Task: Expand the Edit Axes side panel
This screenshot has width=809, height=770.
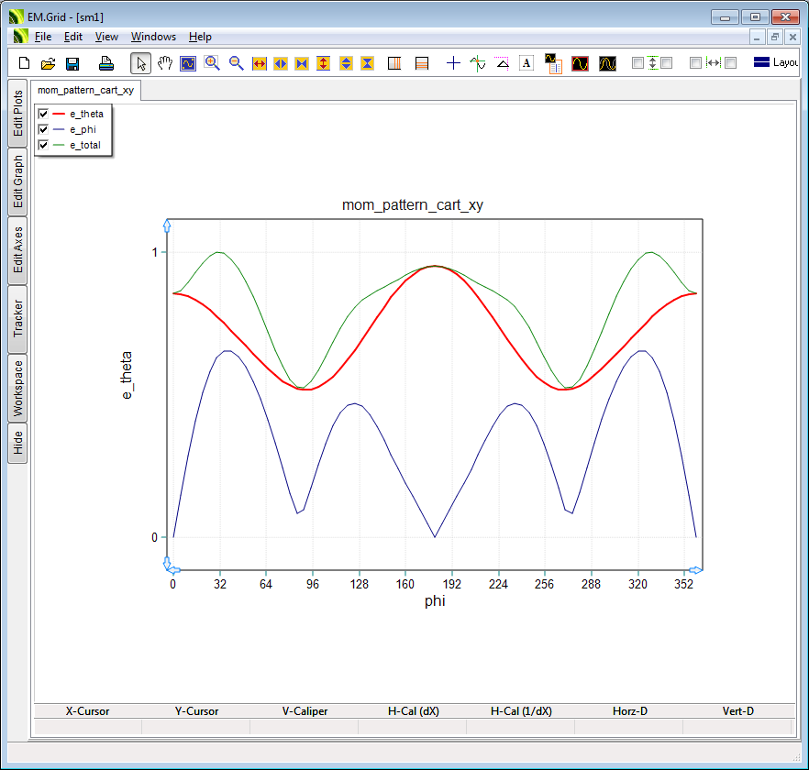Action: click(x=18, y=250)
